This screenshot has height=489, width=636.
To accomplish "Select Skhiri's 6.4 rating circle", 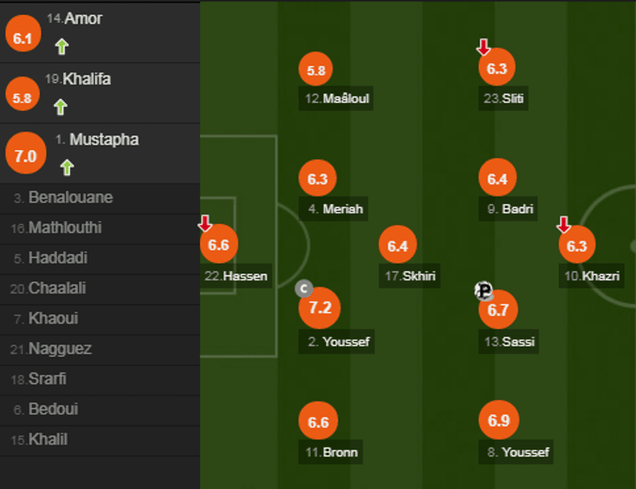I will pos(397,246).
